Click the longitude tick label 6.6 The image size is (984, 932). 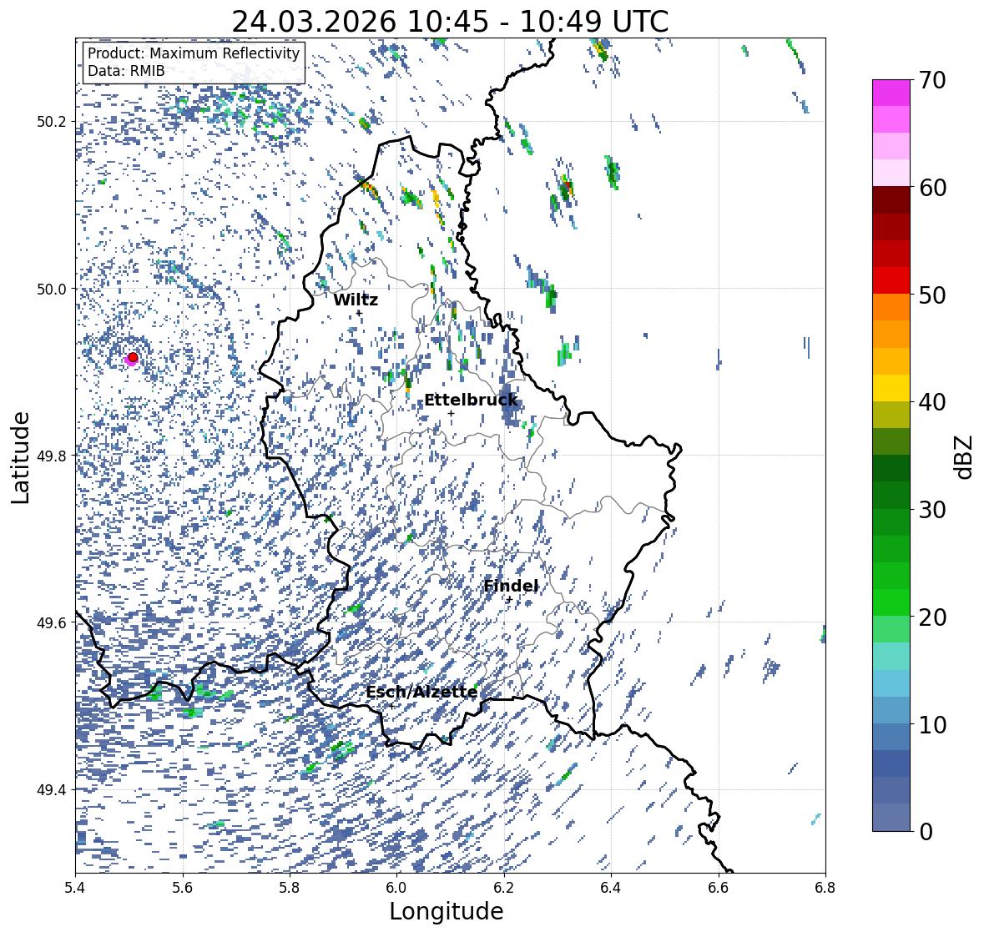(719, 887)
